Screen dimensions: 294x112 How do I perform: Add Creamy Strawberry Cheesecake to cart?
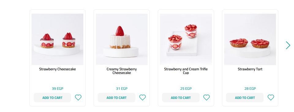click(116, 98)
